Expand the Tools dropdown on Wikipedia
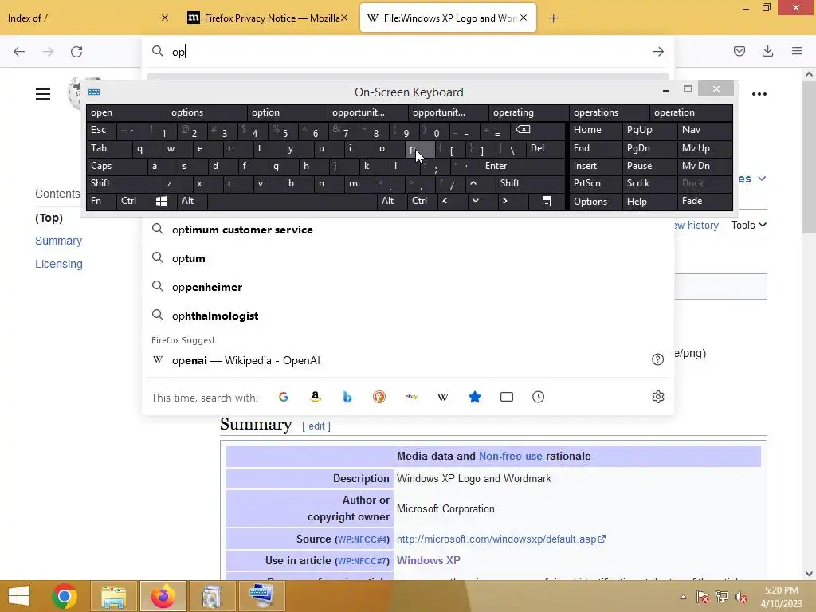The width and height of the screenshot is (816, 612). click(748, 225)
